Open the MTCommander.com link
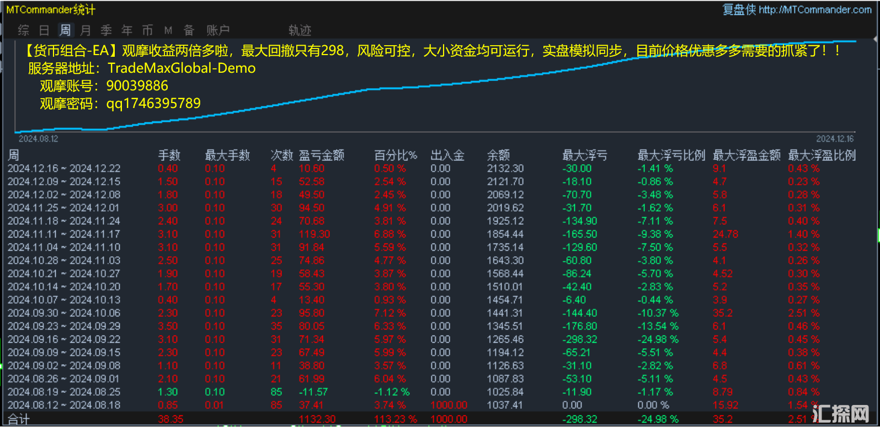Image resolution: width=880 pixels, height=427 pixels. tap(814, 9)
